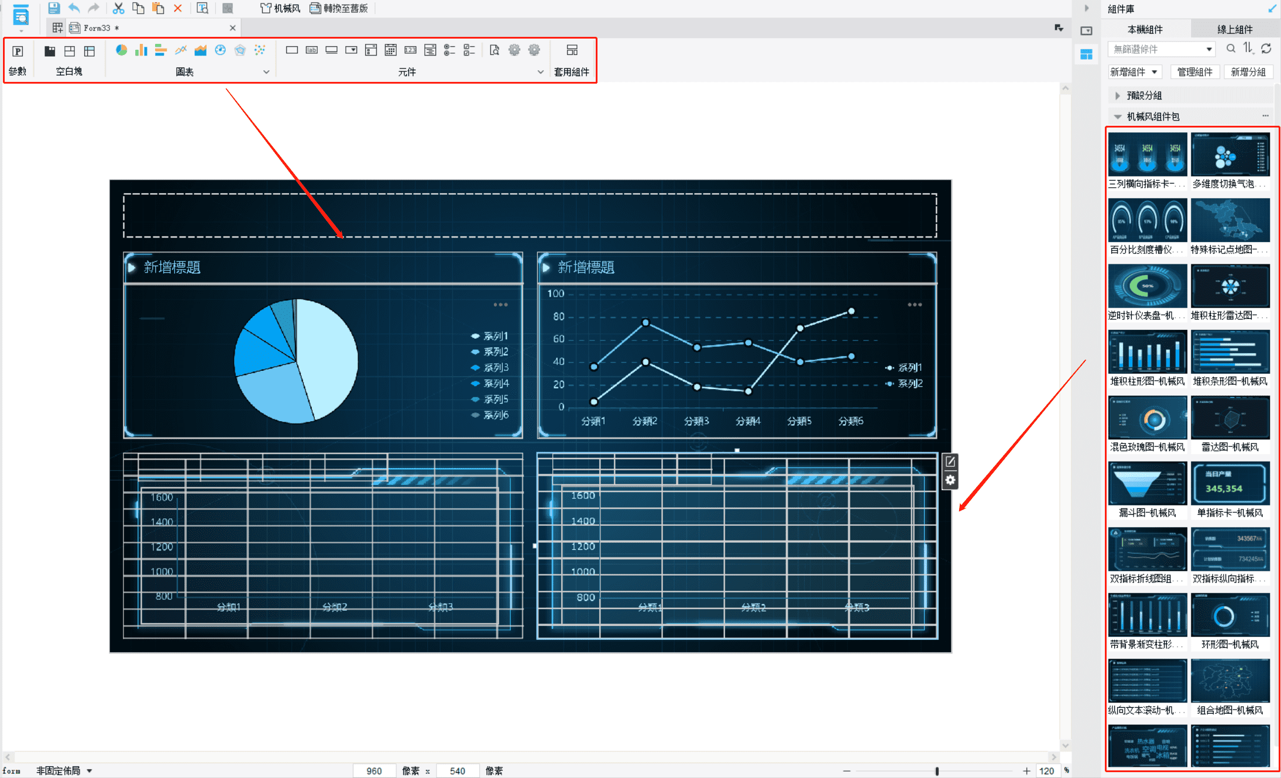Click the red X delete icon
Image resolution: width=1281 pixels, height=778 pixels.
pyautogui.click(x=178, y=8)
